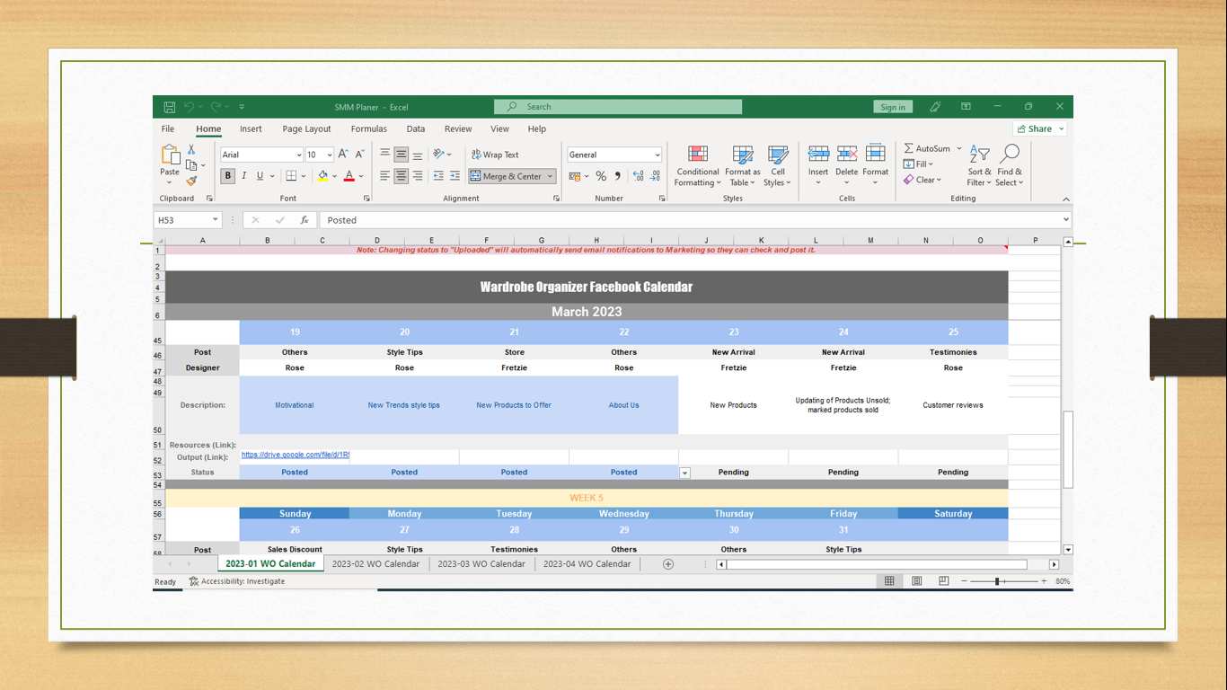The height and width of the screenshot is (690, 1227).
Task: Open the Sort & Filter tool
Action: tap(980, 166)
